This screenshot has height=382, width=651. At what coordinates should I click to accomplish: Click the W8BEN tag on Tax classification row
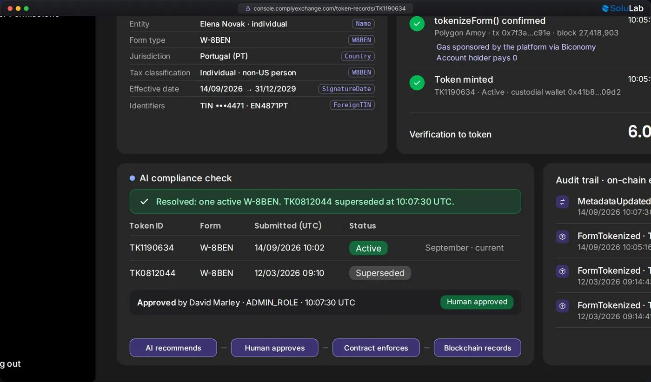point(361,72)
